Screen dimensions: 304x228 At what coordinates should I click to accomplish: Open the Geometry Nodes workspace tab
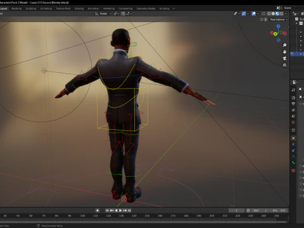tap(146, 9)
